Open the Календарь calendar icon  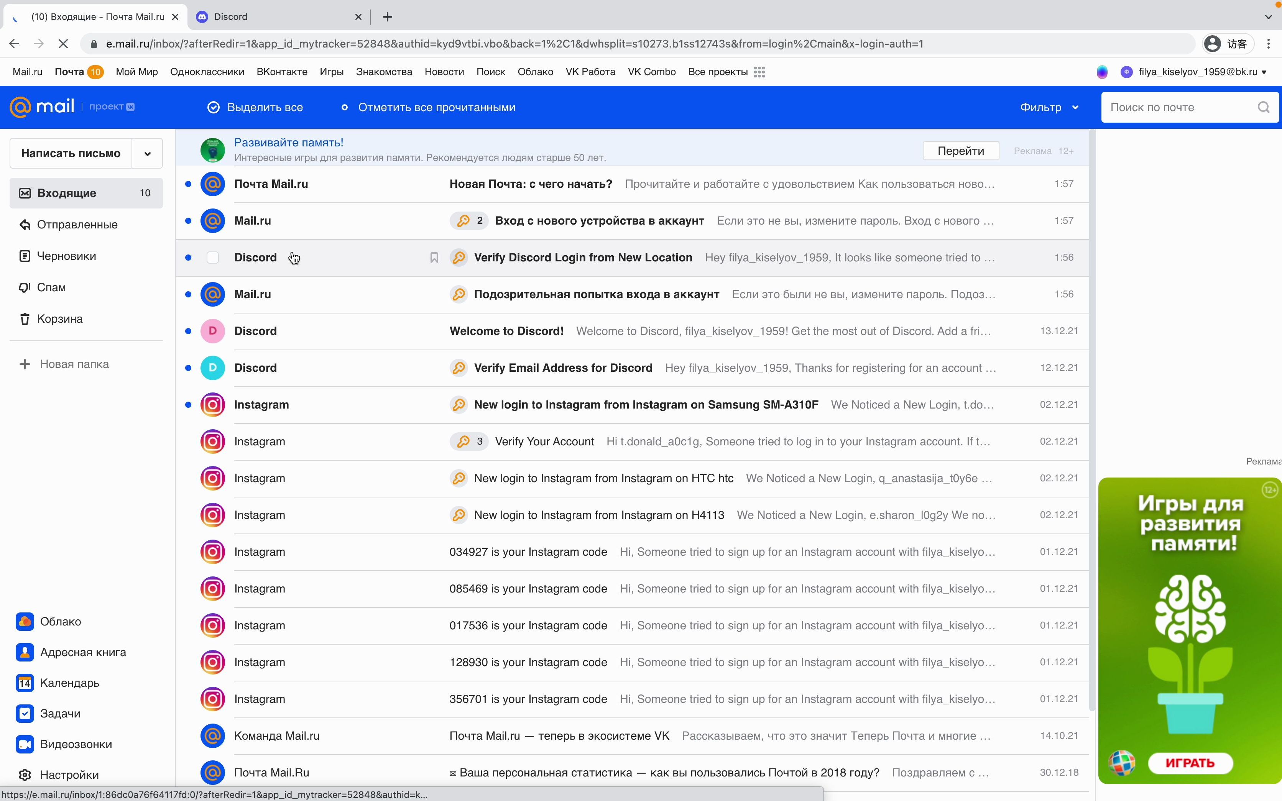click(x=25, y=683)
